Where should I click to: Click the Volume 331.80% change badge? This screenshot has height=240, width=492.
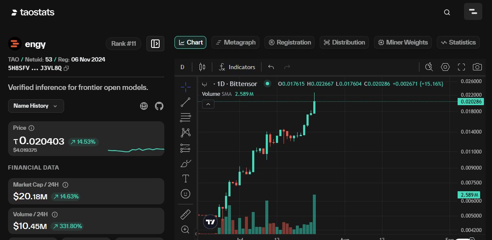coord(67,226)
